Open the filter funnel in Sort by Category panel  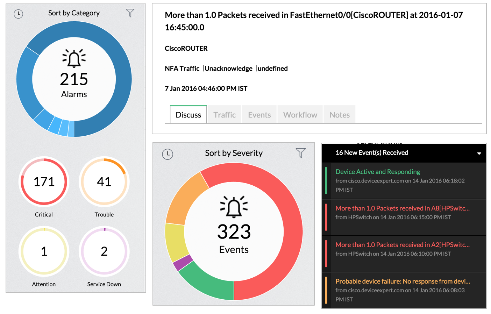(130, 13)
